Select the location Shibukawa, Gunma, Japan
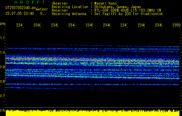This screenshot has width=182, height=116. pos(117,7)
